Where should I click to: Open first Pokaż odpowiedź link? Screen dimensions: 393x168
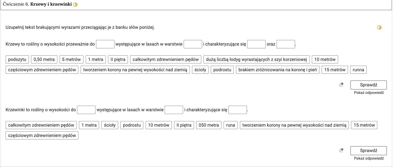point(369,93)
